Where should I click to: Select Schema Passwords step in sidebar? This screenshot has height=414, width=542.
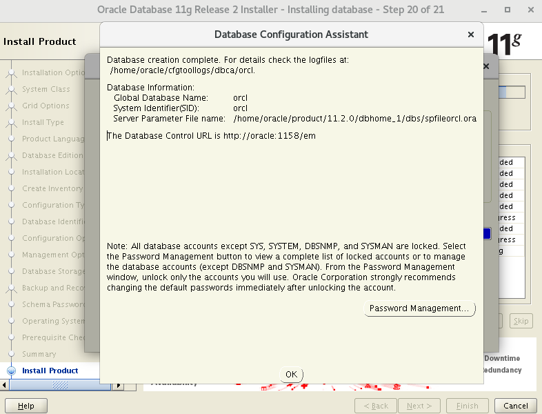(x=53, y=305)
